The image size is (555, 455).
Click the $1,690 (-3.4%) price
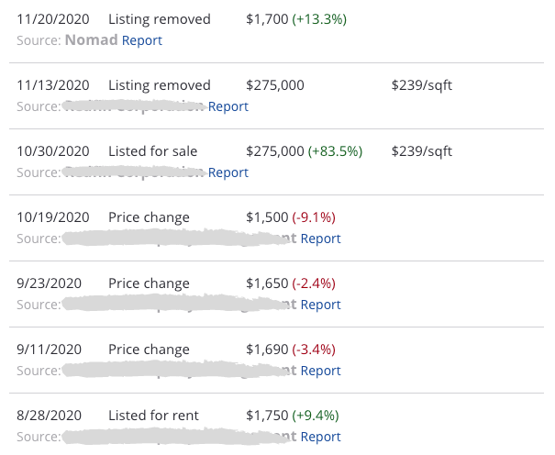(291, 350)
